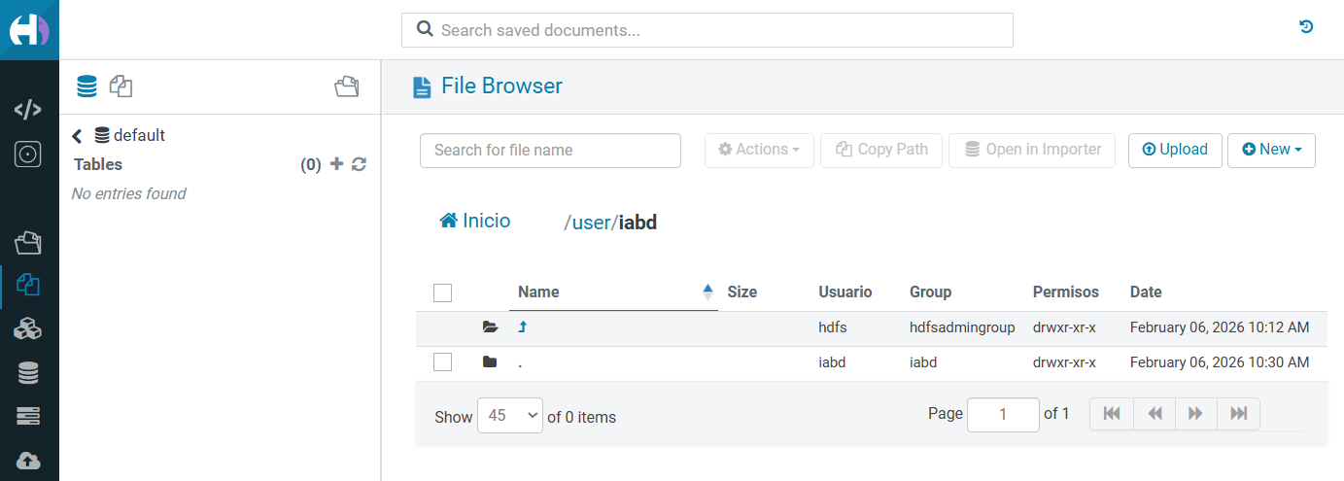1344x481 pixels.
Task: Click the February 06, 2026 10:30 AM date
Action: 1220,362
